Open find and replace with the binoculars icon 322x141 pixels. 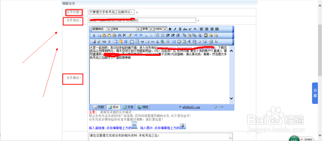[x=119, y=35]
